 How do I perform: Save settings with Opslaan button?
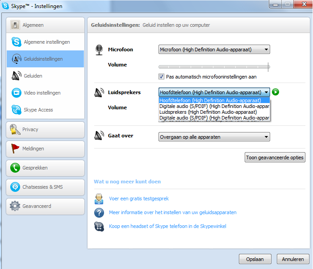tap(255, 259)
